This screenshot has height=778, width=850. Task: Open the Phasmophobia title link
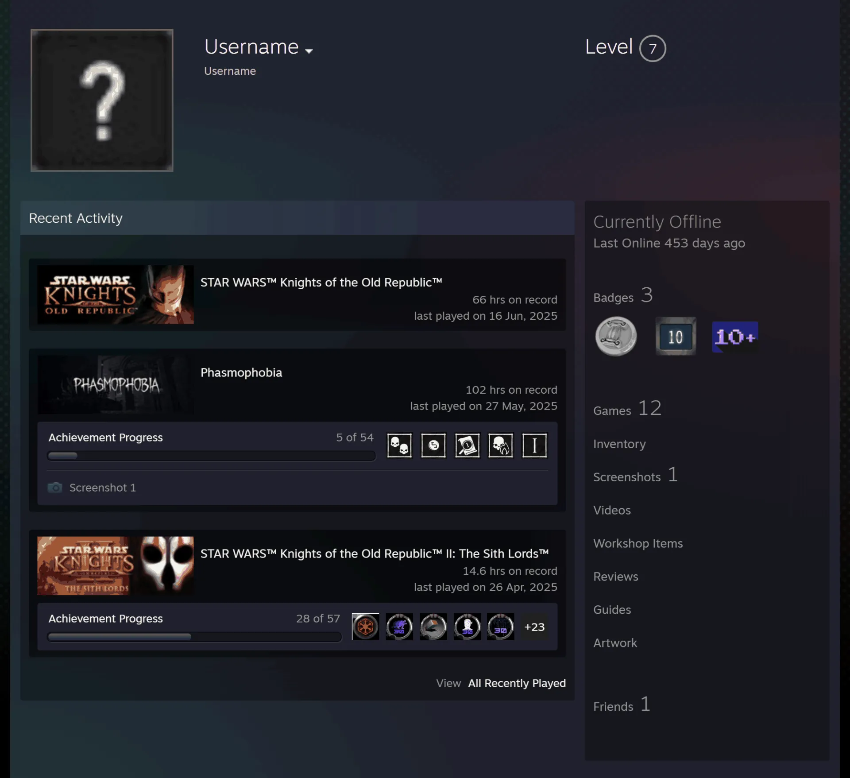pyautogui.click(x=241, y=373)
